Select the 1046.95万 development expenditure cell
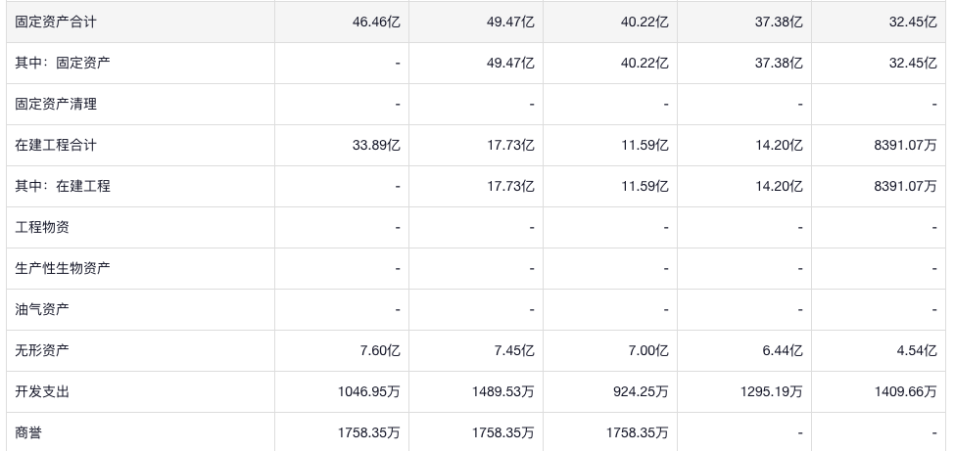Image resolution: width=955 pixels, height=451 pixels. (x=369, y=391)
